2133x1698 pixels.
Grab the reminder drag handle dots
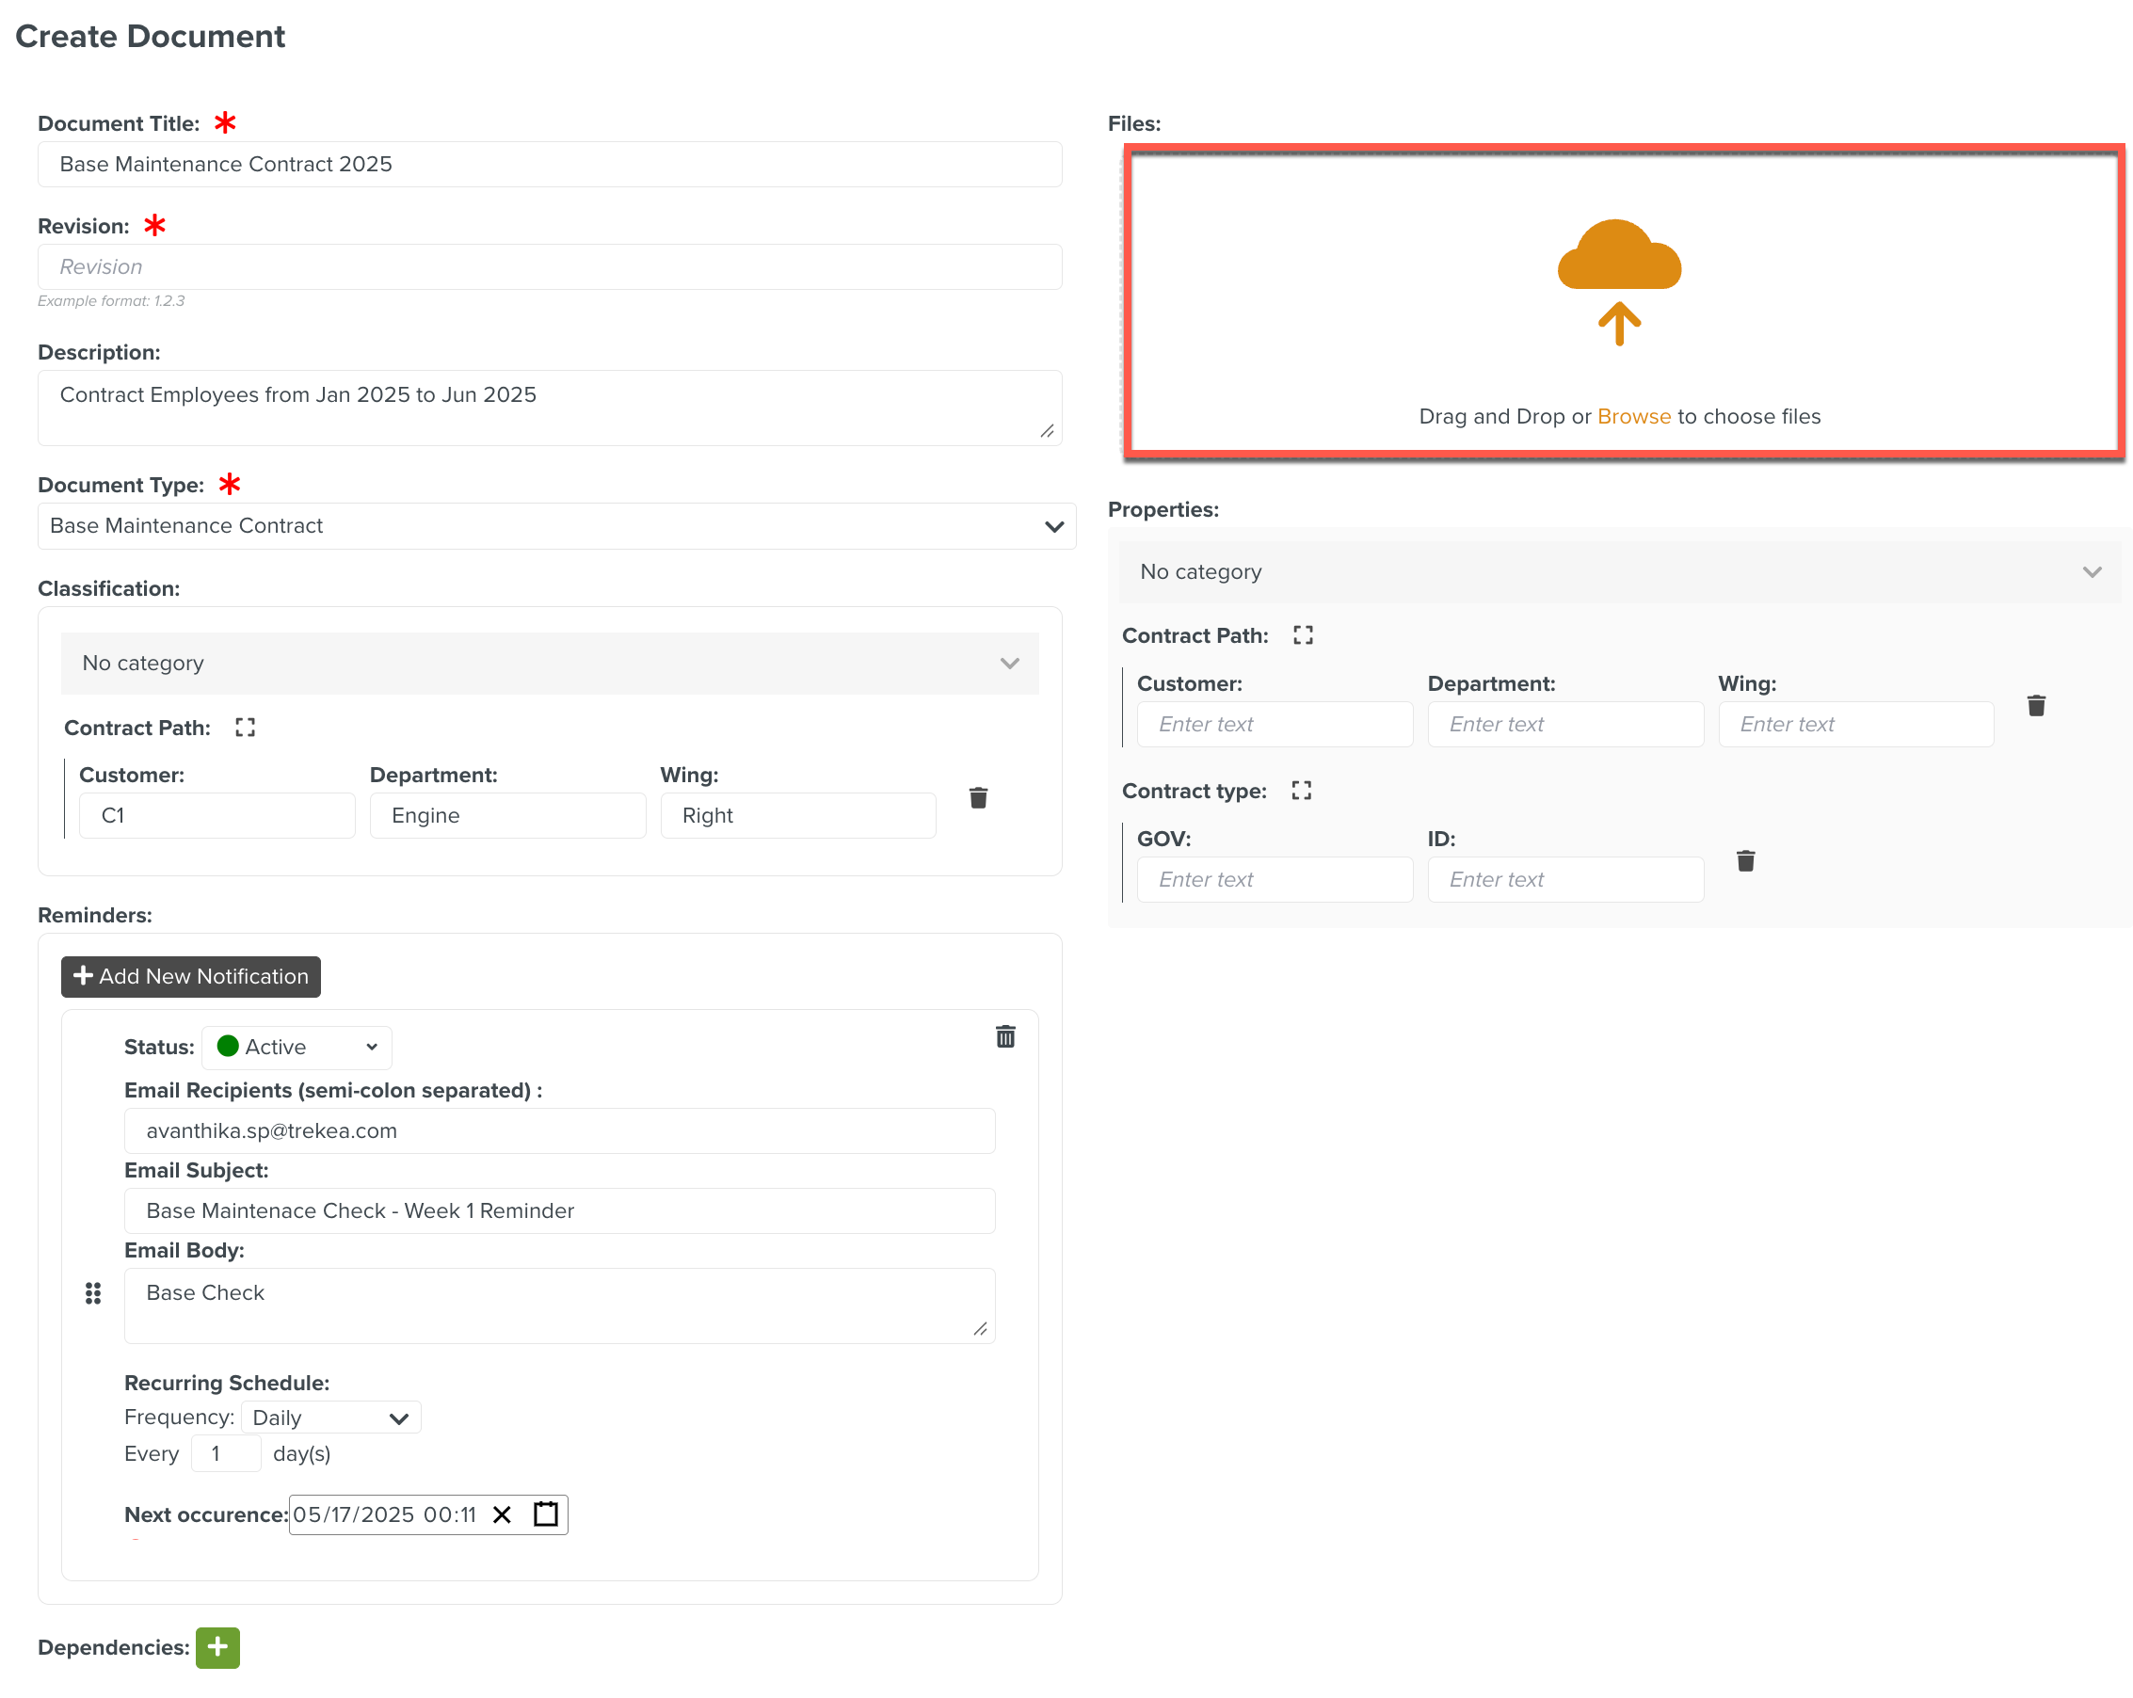93,1292
